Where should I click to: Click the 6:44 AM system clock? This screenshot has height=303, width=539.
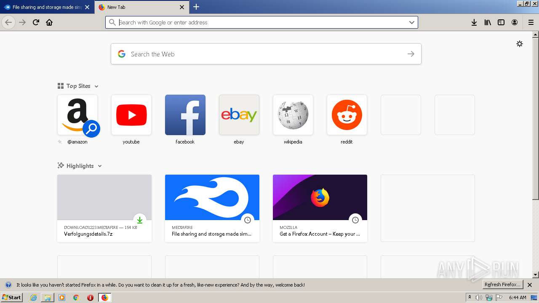pos(518,298)
